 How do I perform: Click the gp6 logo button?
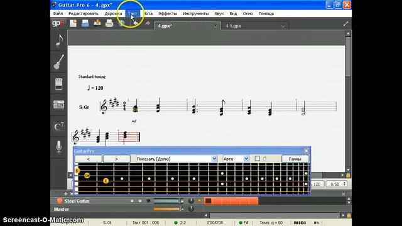pos(58,23)
